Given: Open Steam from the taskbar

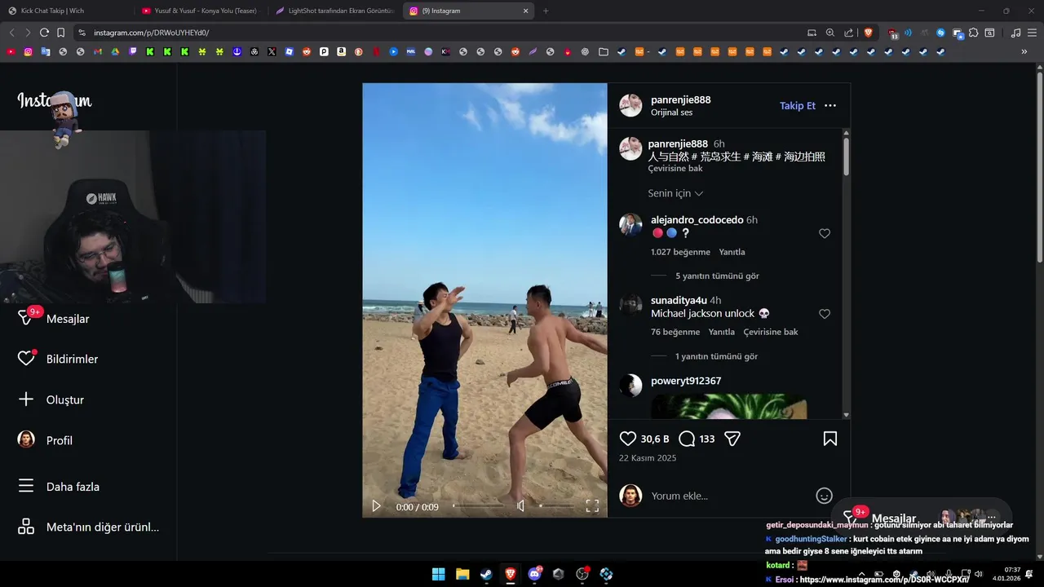Looking at the screenshot, I should tap(486, 574).
